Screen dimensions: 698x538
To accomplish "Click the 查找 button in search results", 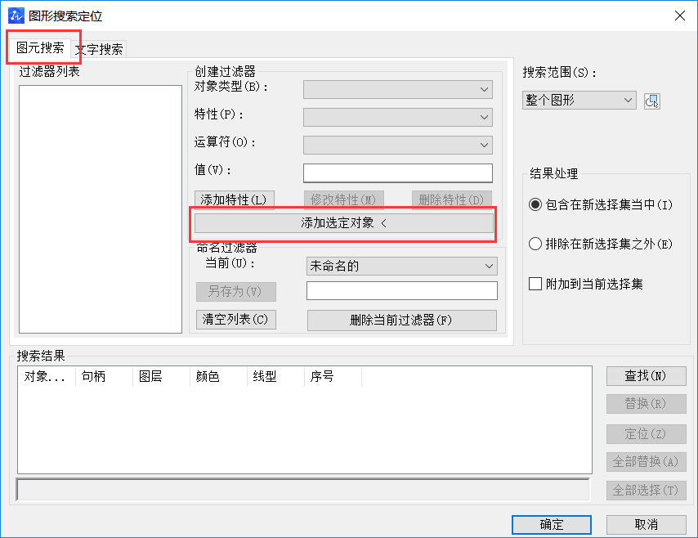I will pos(646,375).
